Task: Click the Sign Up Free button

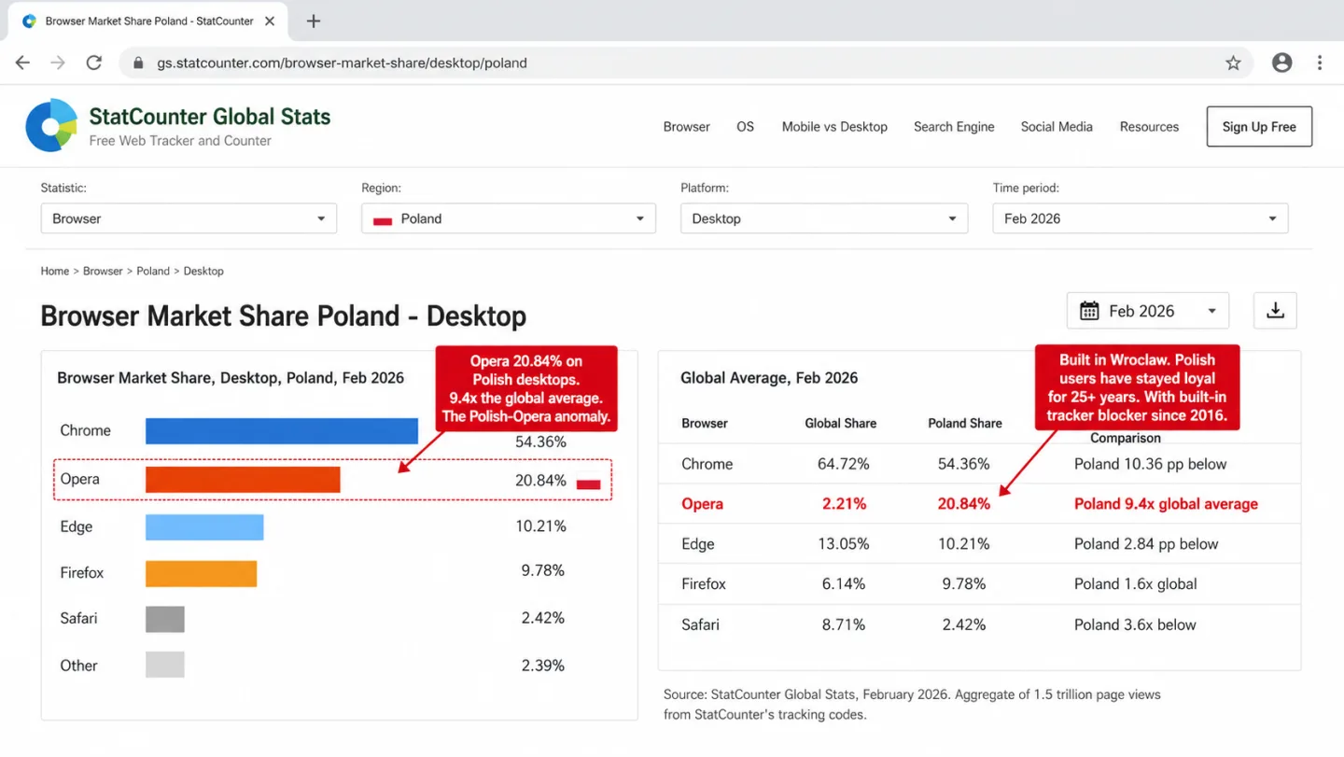Action: coord(1259,127)
